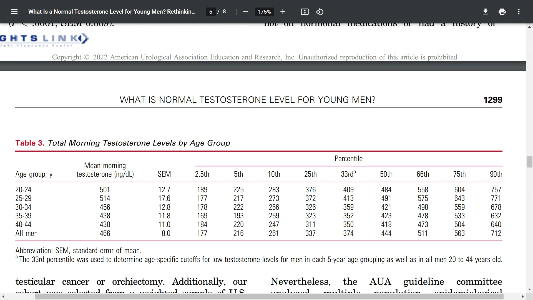Image resolution: width=533 pixels, height=300 pixels.
Task: Click the 'SEM' column header
Action: tap(164, 174)
